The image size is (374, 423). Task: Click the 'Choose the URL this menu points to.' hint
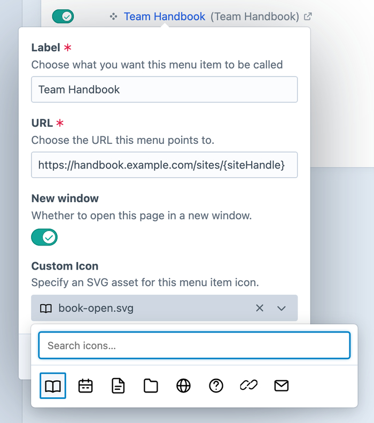coord(123,140)
